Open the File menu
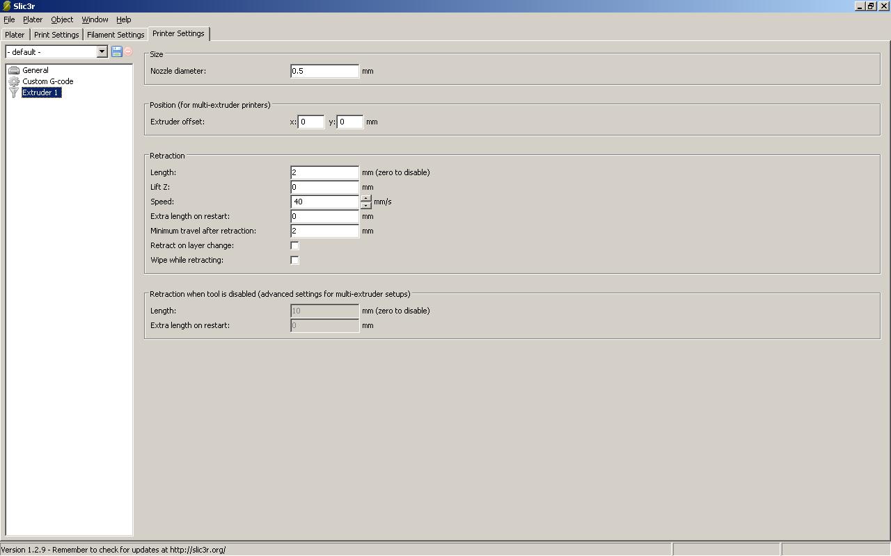The width and height of the screenshot is (891, 556). (x=9, y=19)
